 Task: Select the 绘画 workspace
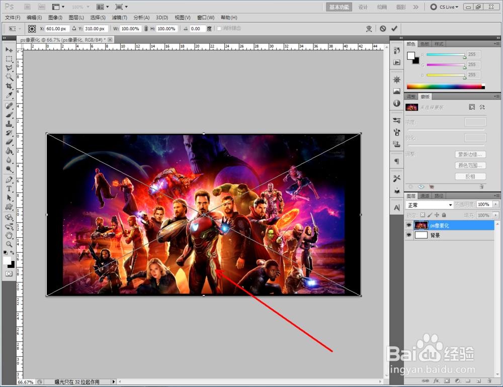382,7
